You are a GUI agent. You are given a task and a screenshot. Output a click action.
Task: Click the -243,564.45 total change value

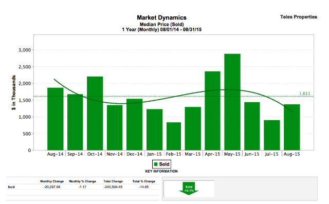(x=113, y=187)
